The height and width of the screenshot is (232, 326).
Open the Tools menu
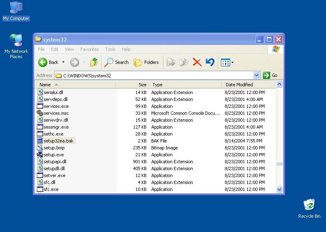pos(110,49)
